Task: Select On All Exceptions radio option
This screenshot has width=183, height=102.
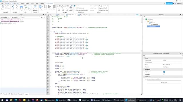Action: tap(74, 8)
